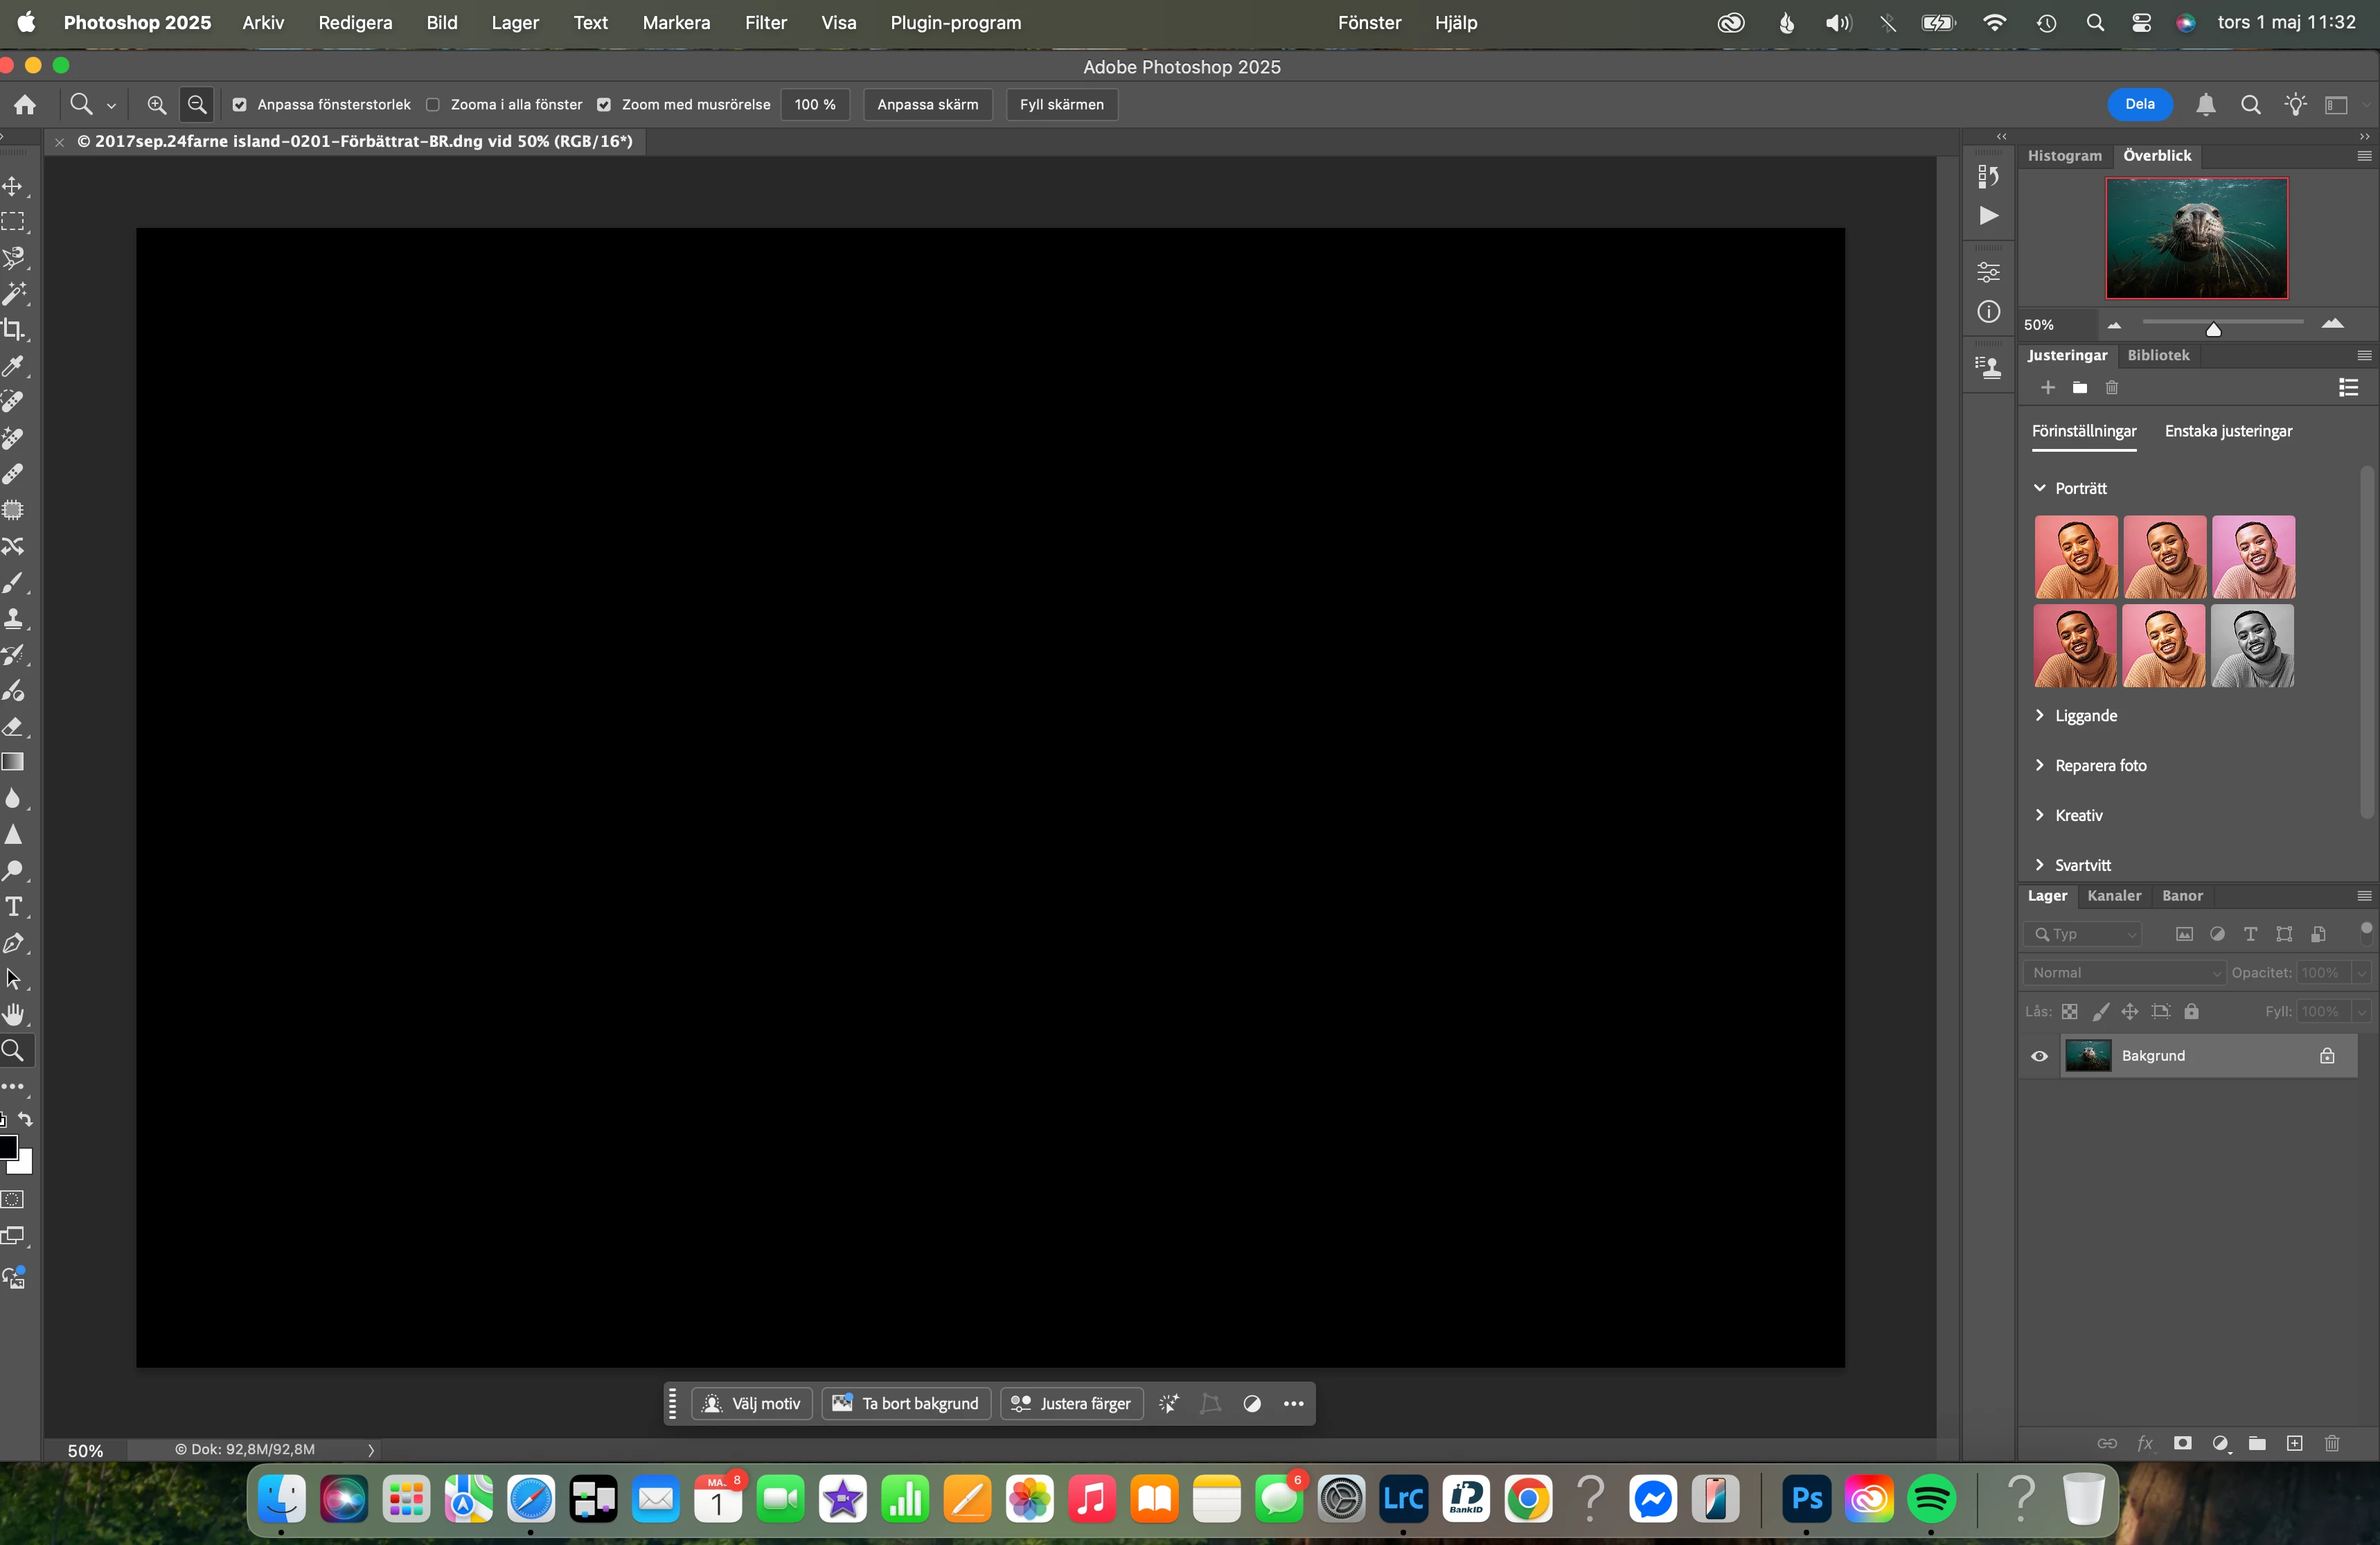
Task: Select the Clone Stamp tool
Action: point(13,619)
